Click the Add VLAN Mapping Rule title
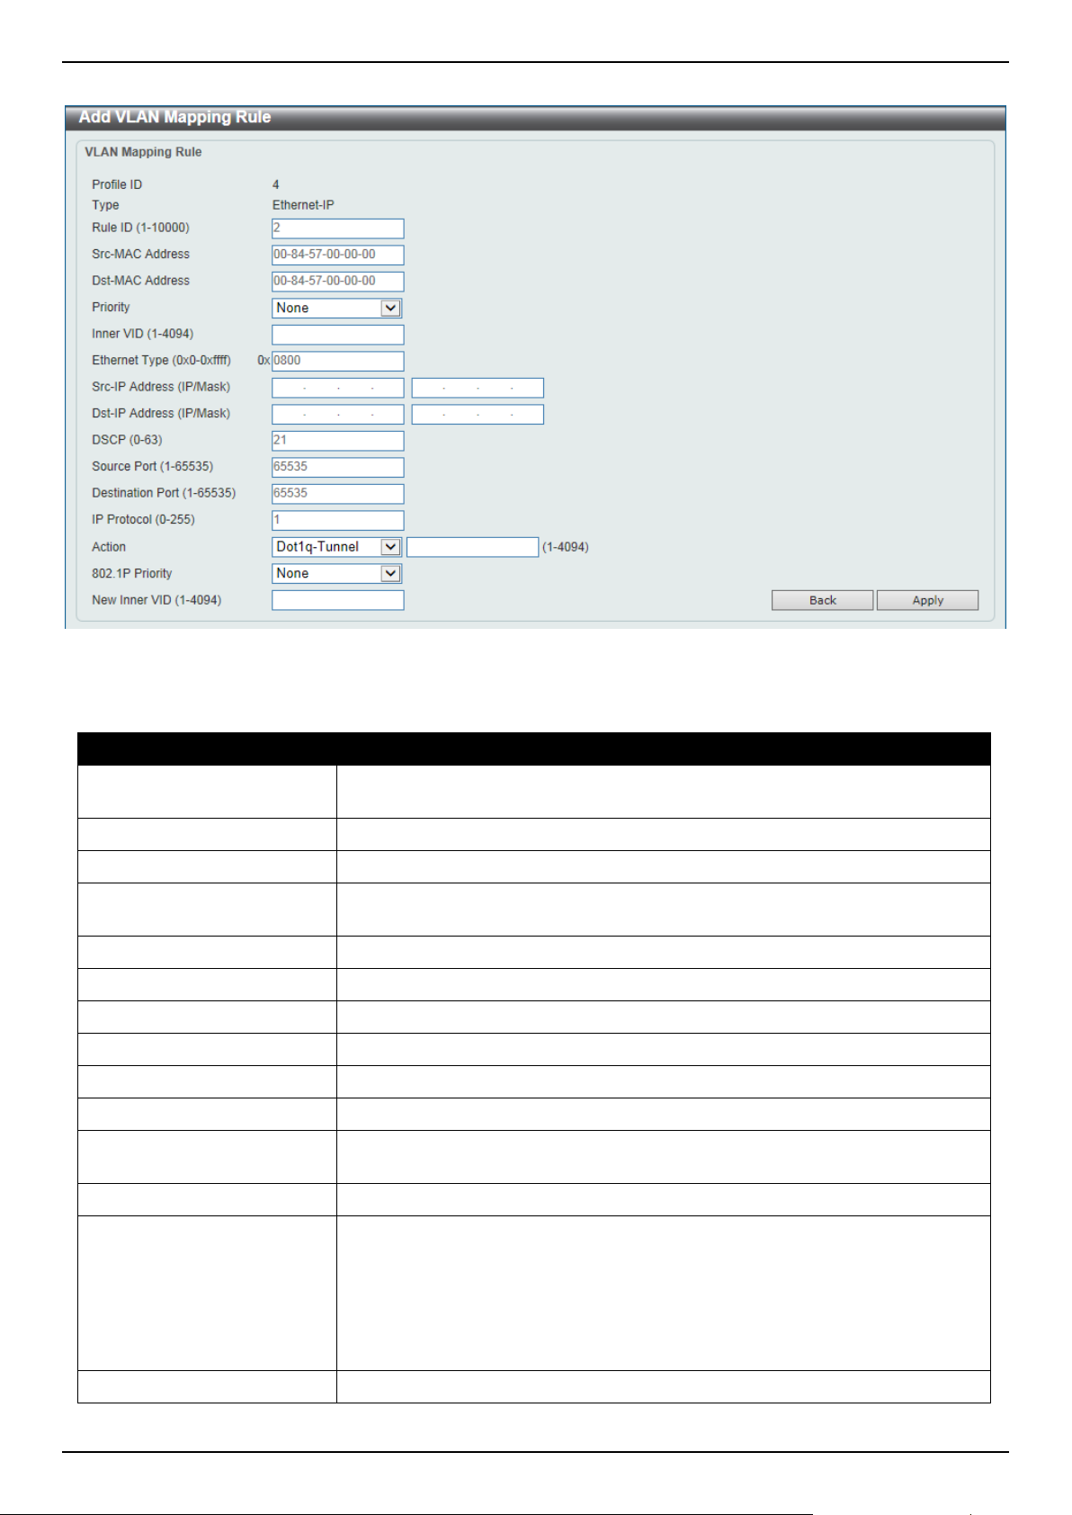This screenshot has width=1072, height=1515. pyautogui.click(x=174, y=117)
